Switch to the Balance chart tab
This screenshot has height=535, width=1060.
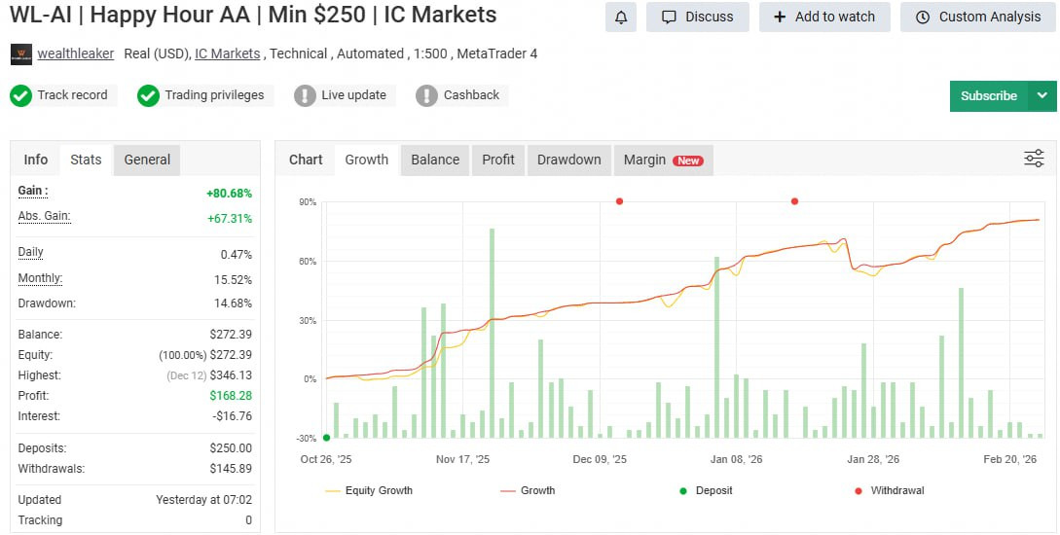point(434,160)
